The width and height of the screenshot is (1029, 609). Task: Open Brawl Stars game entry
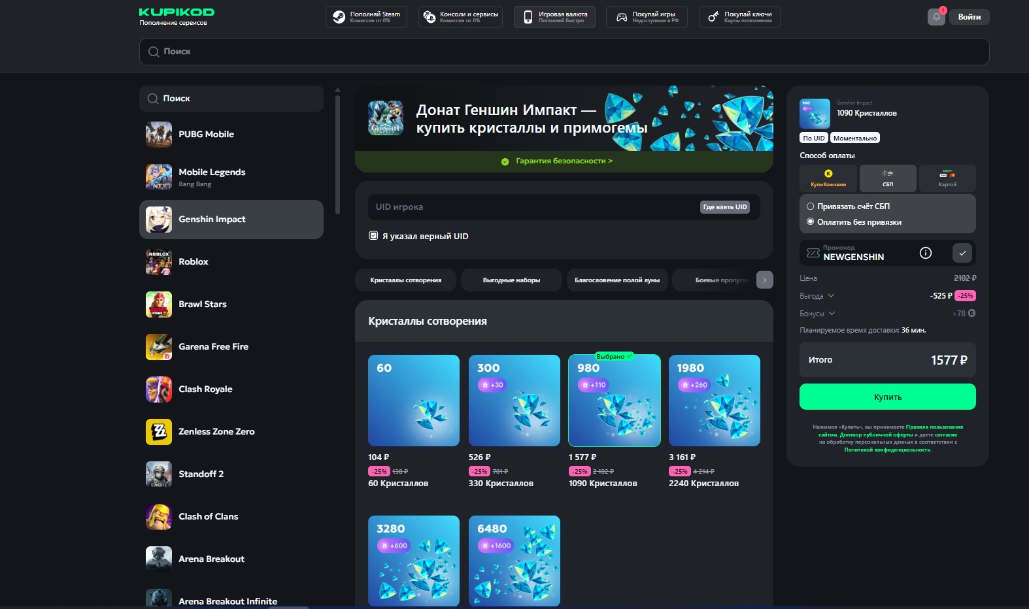[231, 304]
